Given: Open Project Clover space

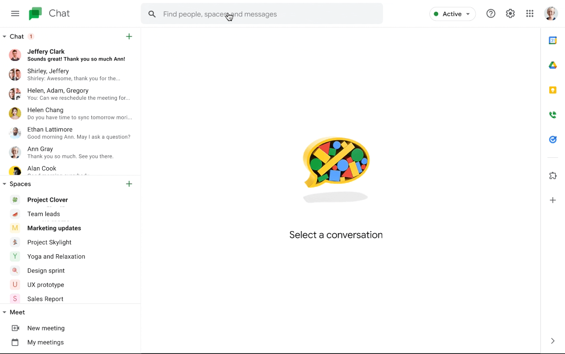Looking at the screenshot, I should [x=70, y=200].
